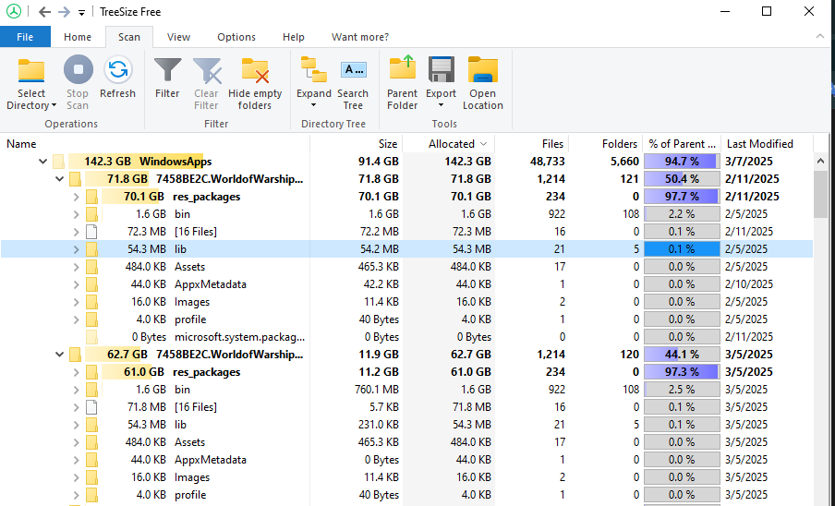835x506 pixels.
Task: Collapse the ribbon with the chevron
Action: [820, 36]
